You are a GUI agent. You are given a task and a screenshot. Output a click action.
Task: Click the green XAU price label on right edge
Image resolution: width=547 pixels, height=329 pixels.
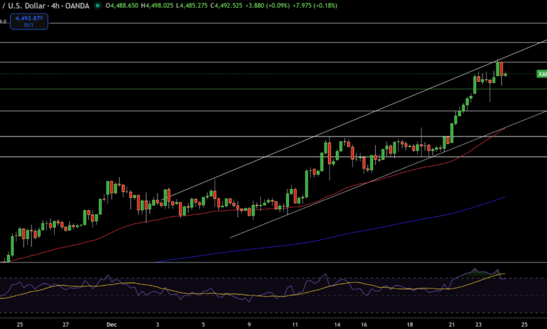pos(541,73)
